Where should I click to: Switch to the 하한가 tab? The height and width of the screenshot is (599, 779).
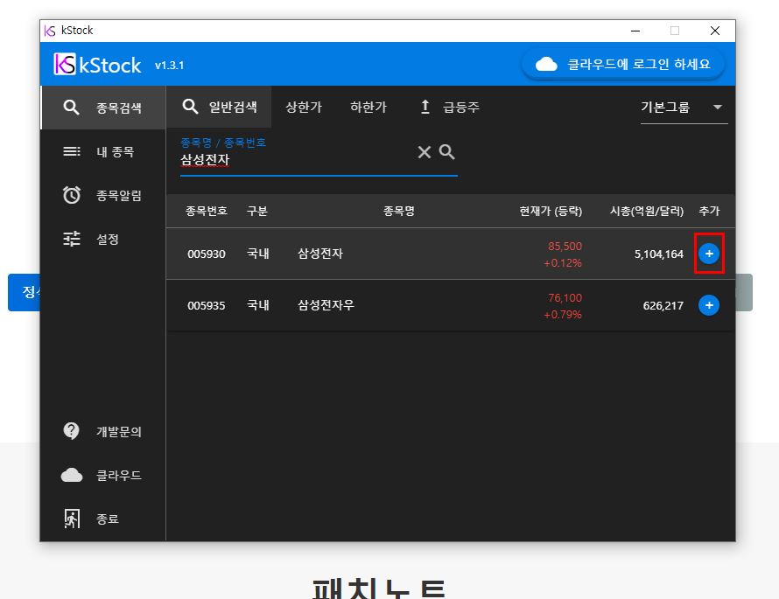coord(368,107)
